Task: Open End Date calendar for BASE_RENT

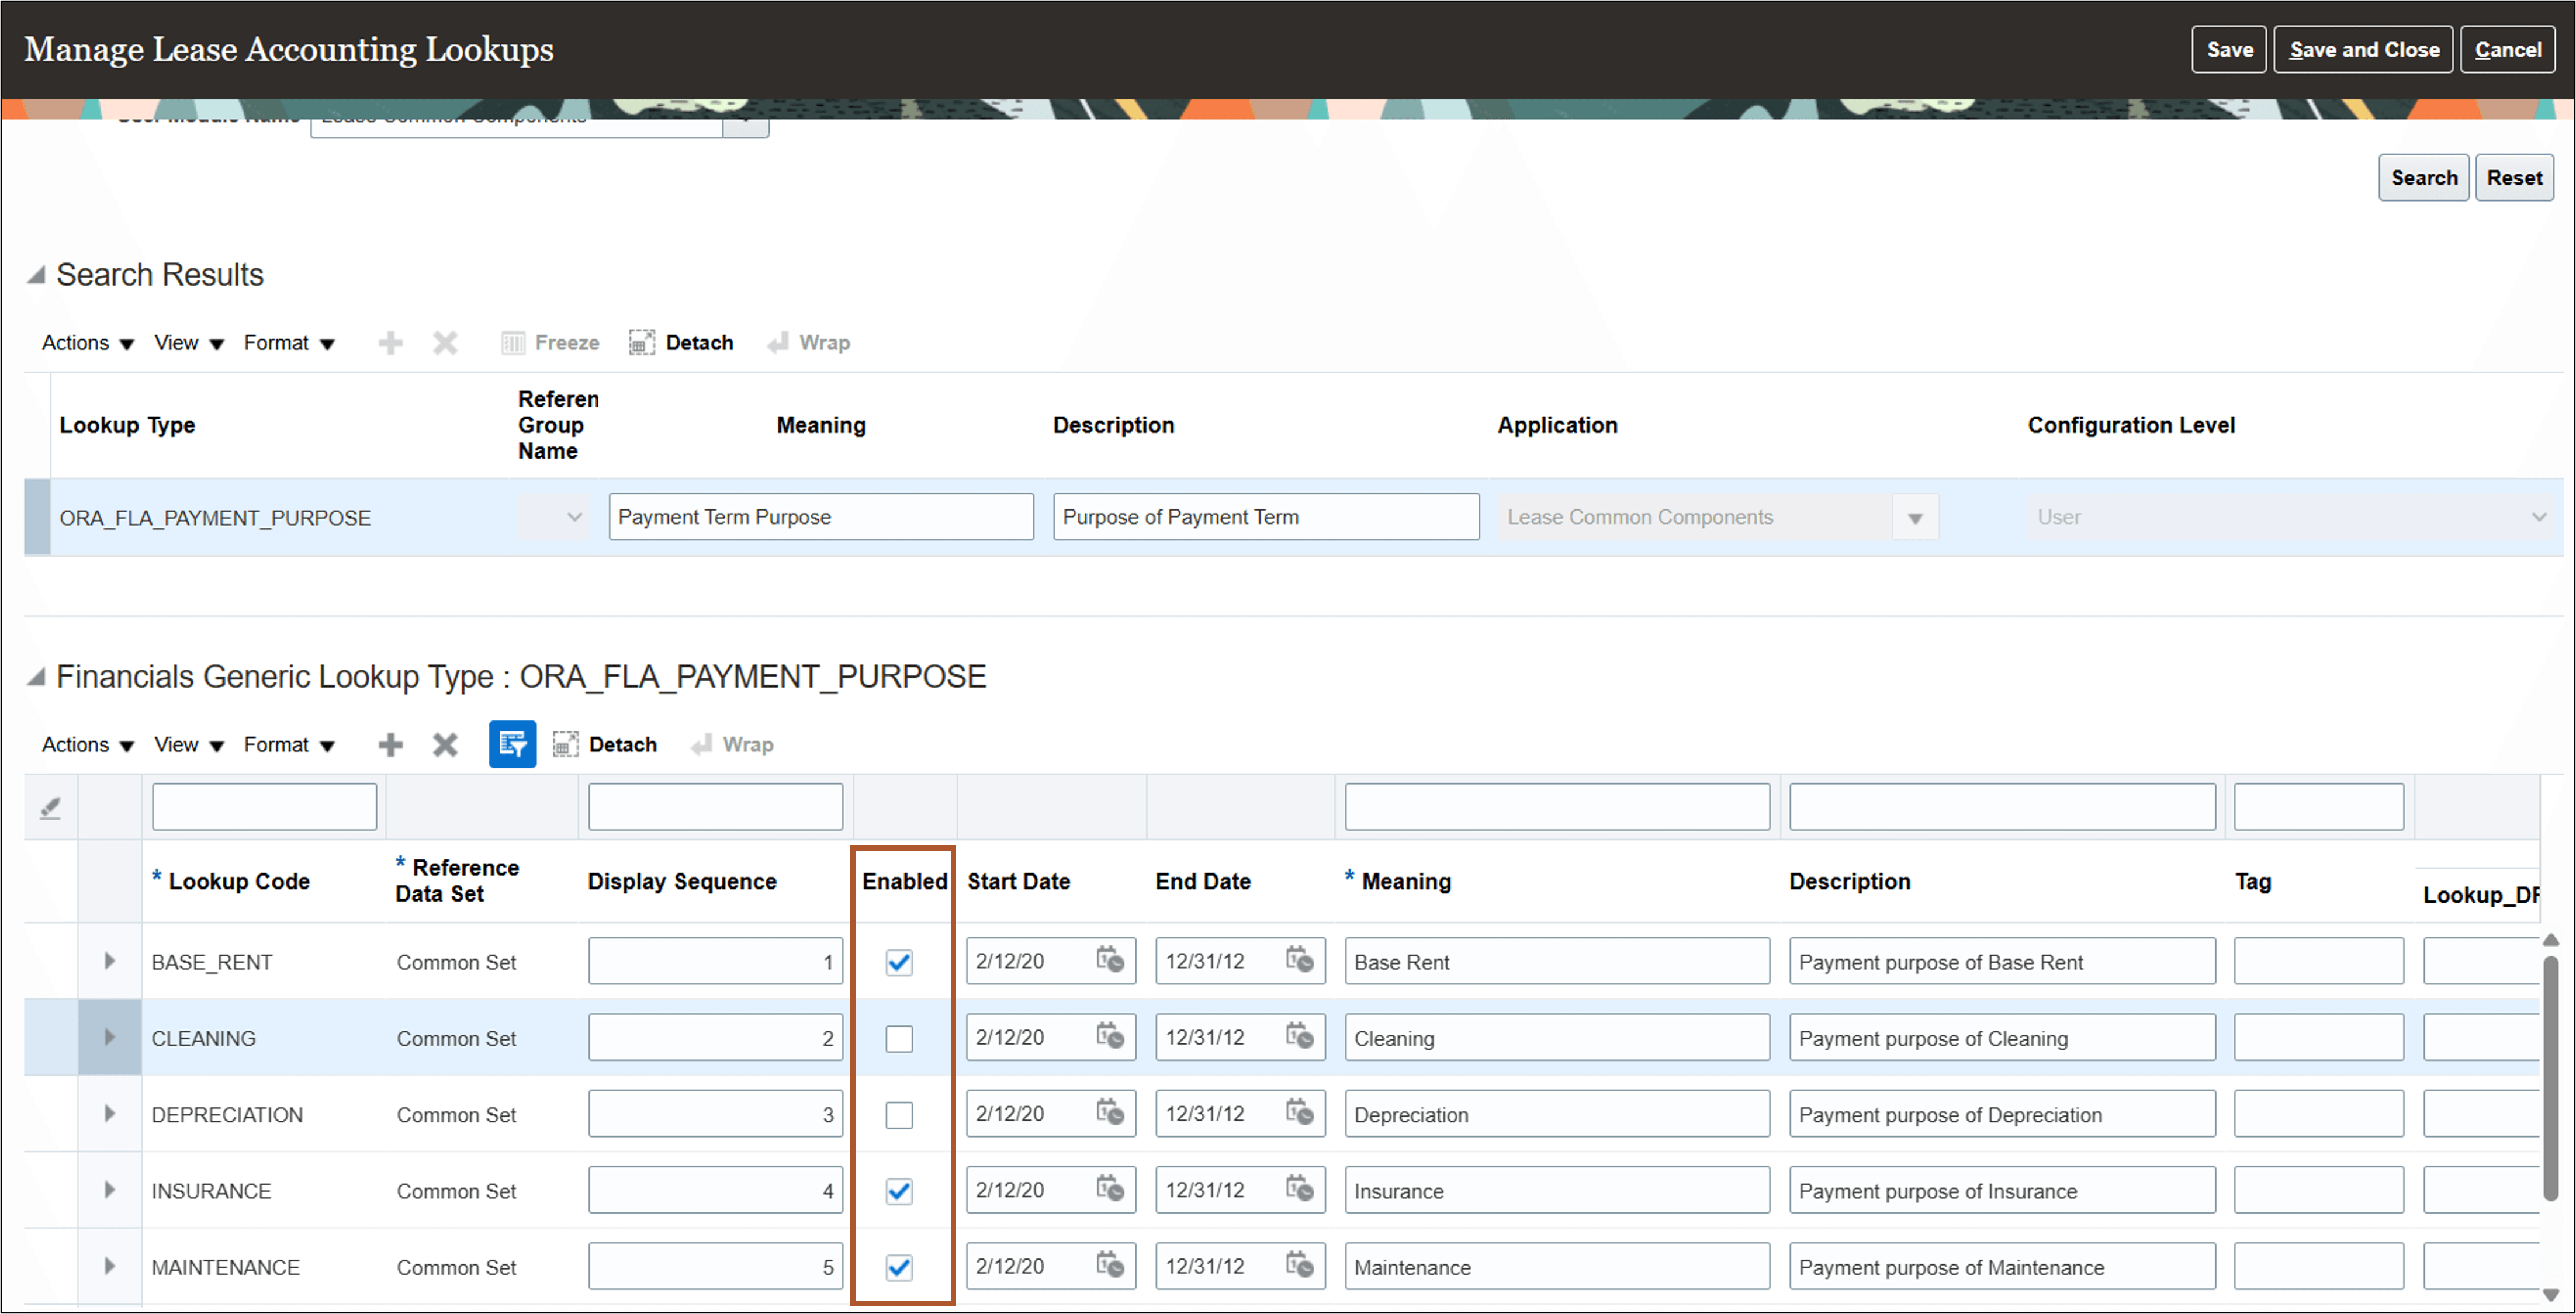Action: [x=1299, y=961]
